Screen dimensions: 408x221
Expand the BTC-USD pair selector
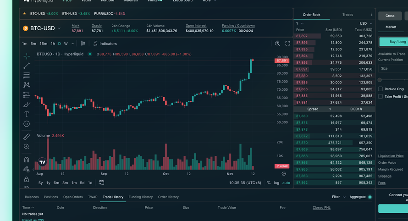click(x=59, y=28)
